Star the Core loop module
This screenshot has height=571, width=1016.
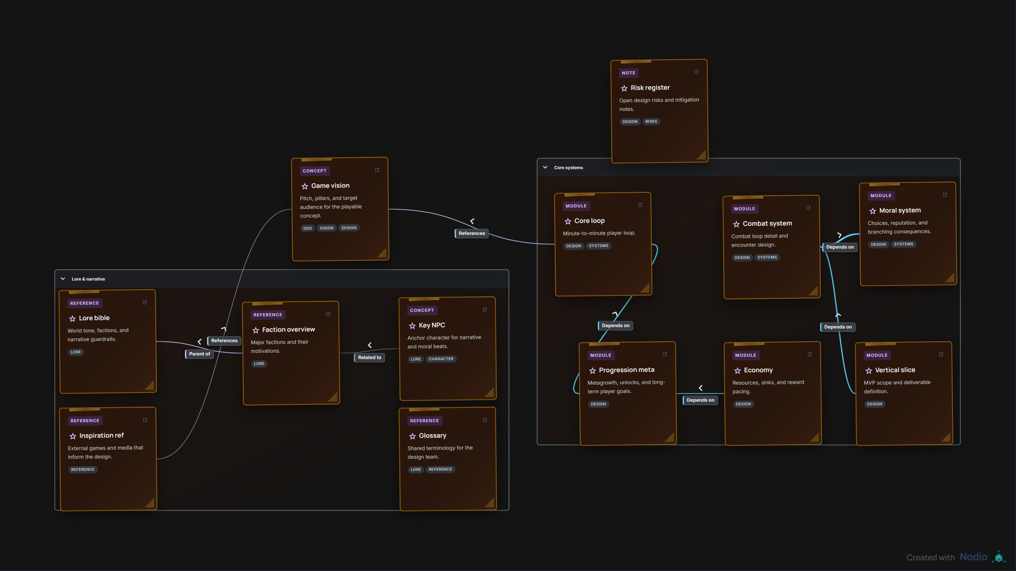pyautogui.click(x=568, y=221)
